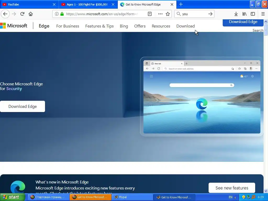Open page actions three-dots menu
The width and height of the screenshot is (268, 201).
coord(160,14)
